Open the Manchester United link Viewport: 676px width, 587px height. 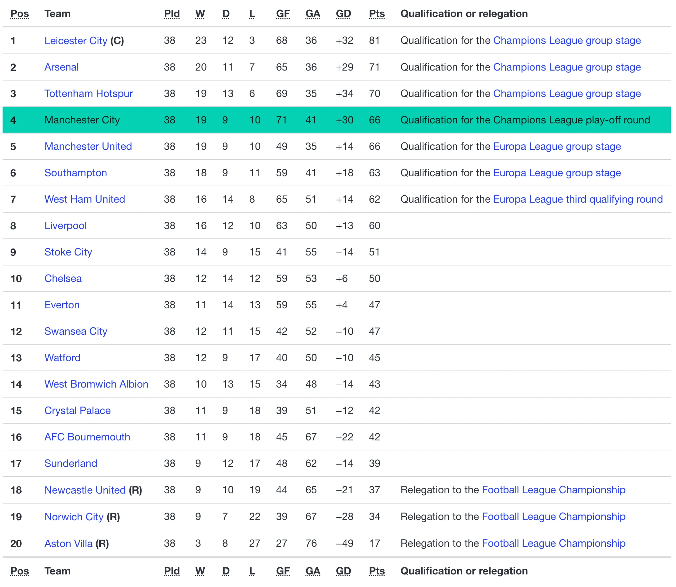pyautogui.click(x=88, y=146)
